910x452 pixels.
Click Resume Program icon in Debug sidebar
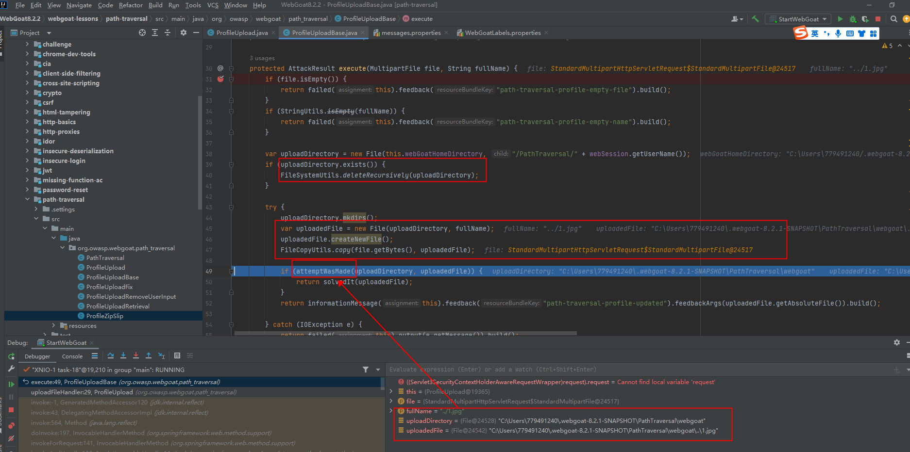pyautogui.click(x=11, y=384)
